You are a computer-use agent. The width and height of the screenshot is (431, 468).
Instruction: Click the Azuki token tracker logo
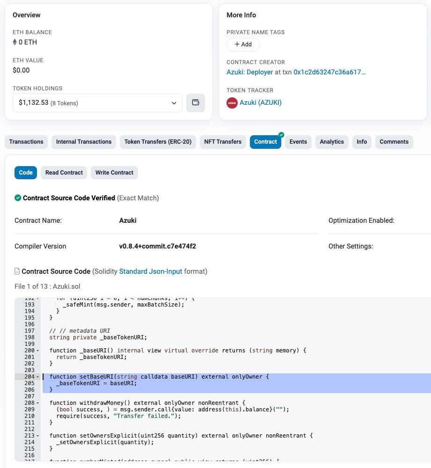[x=232, y=102]
